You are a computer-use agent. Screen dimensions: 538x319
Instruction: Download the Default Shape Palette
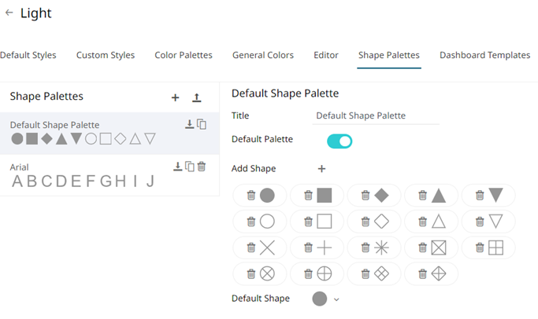click(189, 124)
